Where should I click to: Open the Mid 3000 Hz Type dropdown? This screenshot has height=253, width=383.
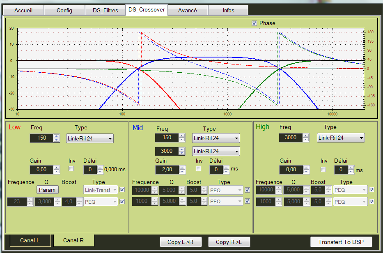pyautogui.click(x=216, y=151)
